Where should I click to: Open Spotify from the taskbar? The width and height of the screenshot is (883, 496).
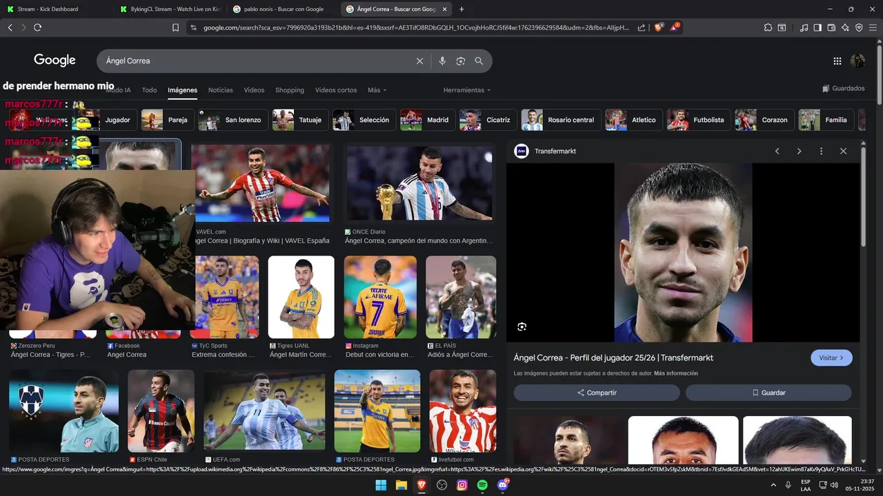[x=482, y=485]
